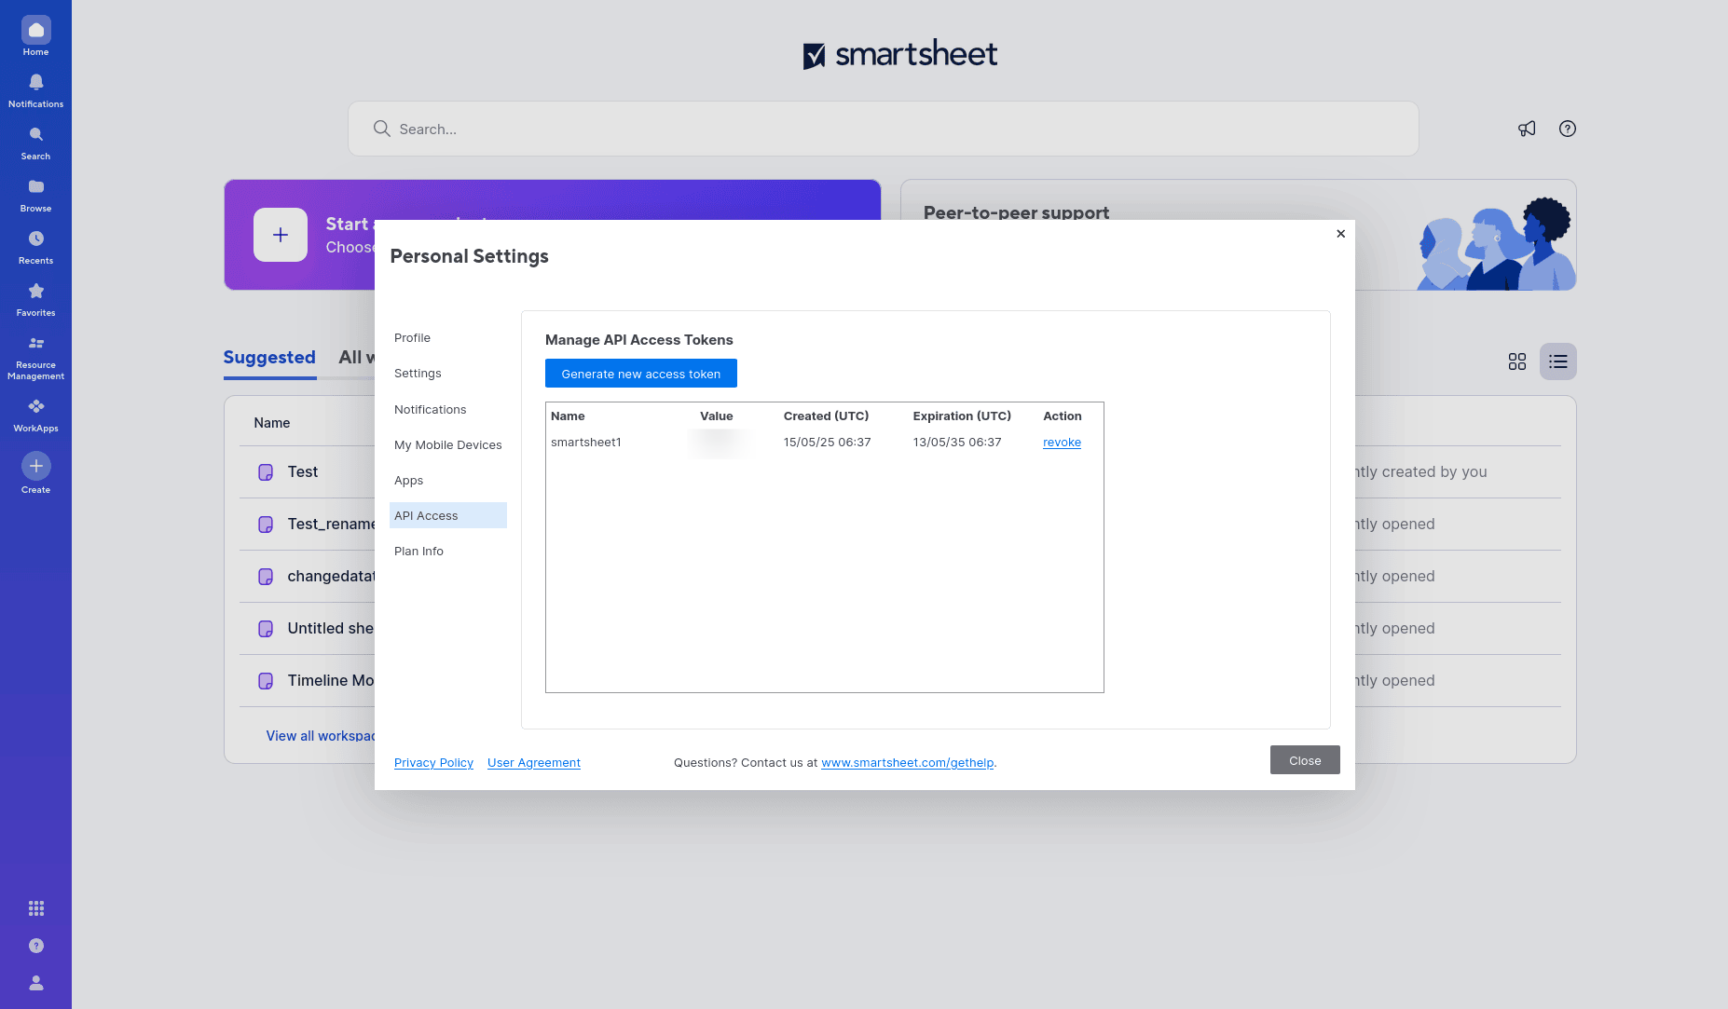Viewport: 1728px width, 1009px height.
Task: Open the Notifications bell in the sidebar
Action: point(35,90)
